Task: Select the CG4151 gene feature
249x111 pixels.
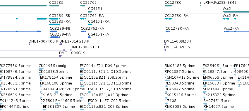Action: pyautogui.click(x=90, y=12)
